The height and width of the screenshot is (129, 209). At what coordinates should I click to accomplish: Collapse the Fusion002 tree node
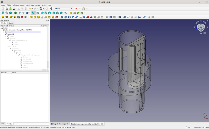[x=4, y=34]
